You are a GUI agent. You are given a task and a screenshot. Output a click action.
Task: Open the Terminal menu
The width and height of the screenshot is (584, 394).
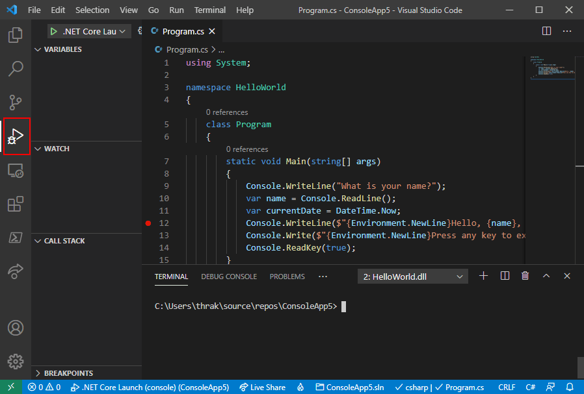tap(209, 10)
